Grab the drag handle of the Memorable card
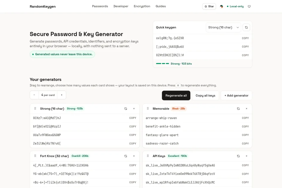Viewport: 282px width, 188px height. click(148, 108)
